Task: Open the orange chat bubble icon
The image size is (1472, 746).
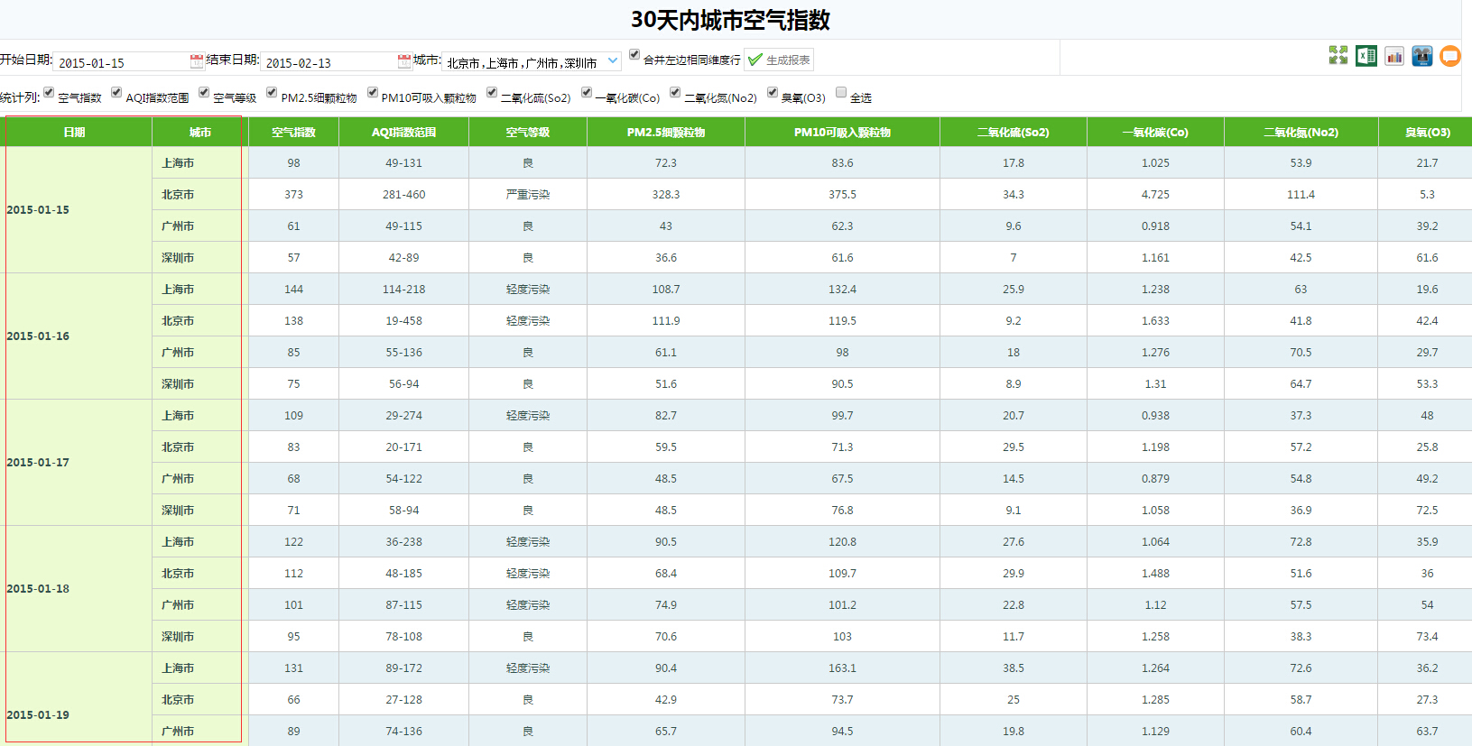Action: coord(1450,56)
